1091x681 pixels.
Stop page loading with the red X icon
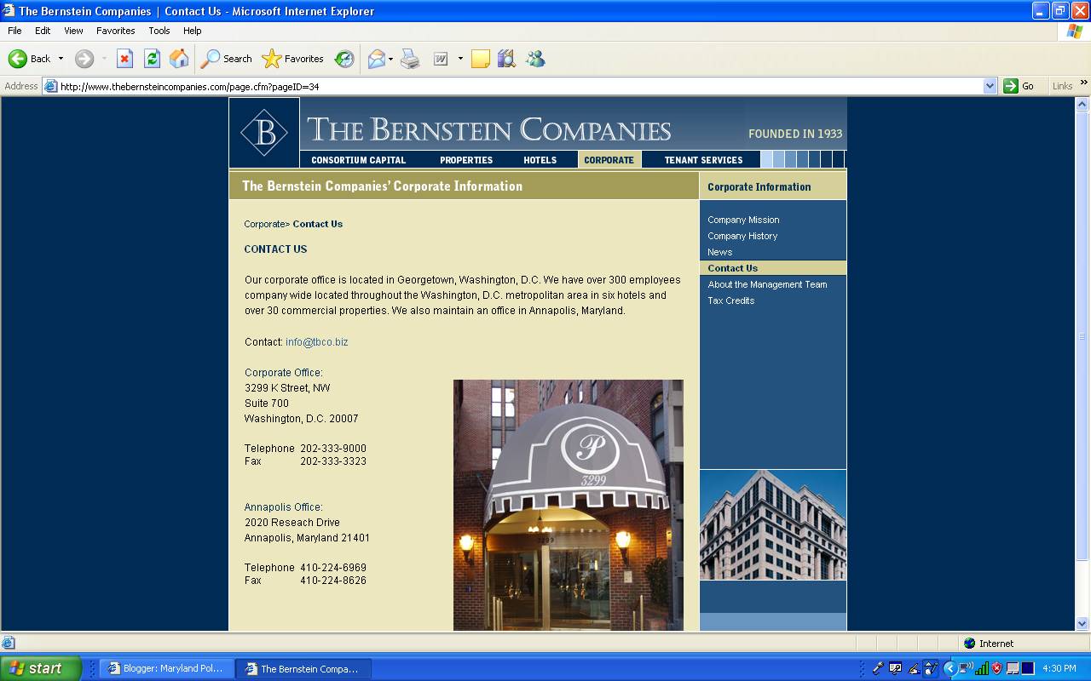(x=124, y=59)
